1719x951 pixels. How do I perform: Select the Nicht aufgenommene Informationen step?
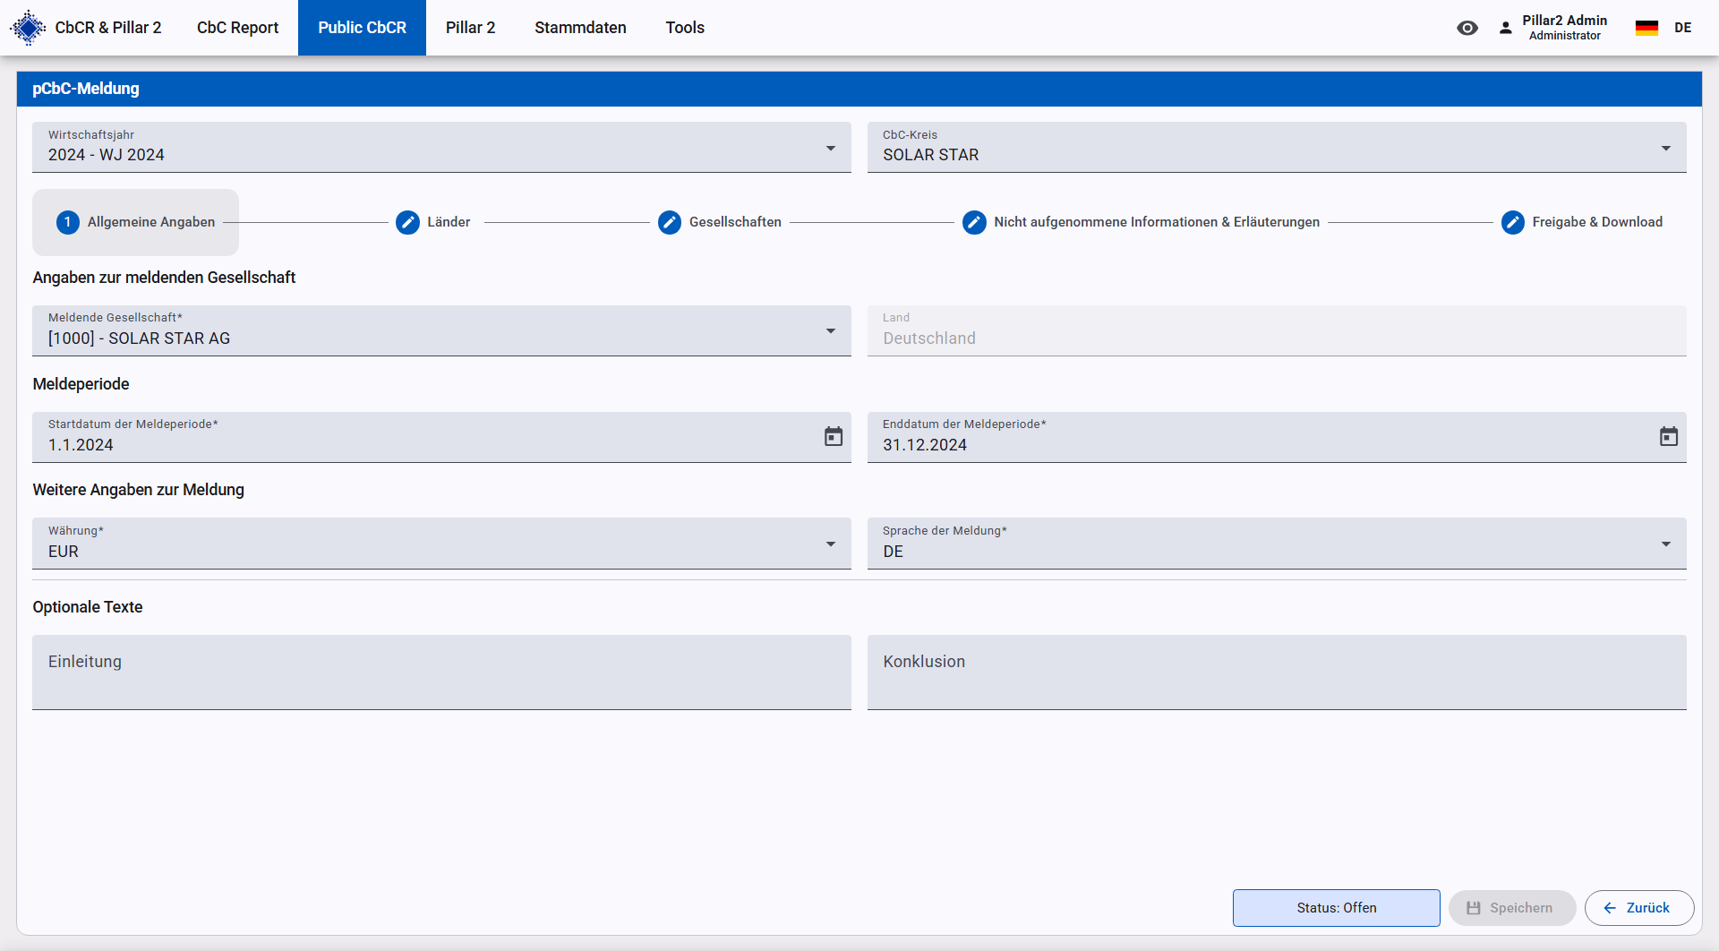pos(1155,222)
